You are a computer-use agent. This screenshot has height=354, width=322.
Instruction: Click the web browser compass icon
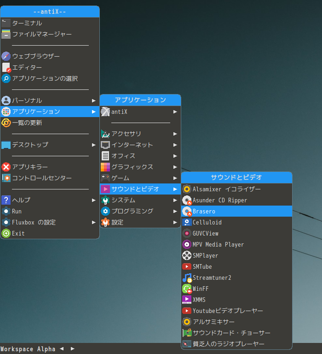pyautogui.click(x=6, y=56)
